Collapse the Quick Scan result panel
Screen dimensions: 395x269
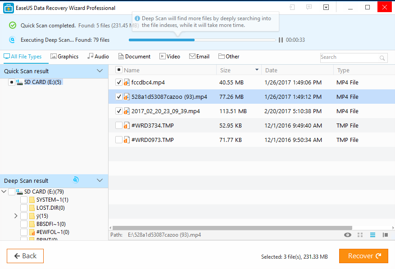[100, 71]
